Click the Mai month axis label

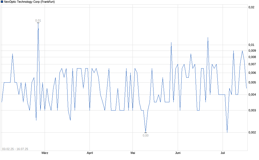tap(133, 153)
